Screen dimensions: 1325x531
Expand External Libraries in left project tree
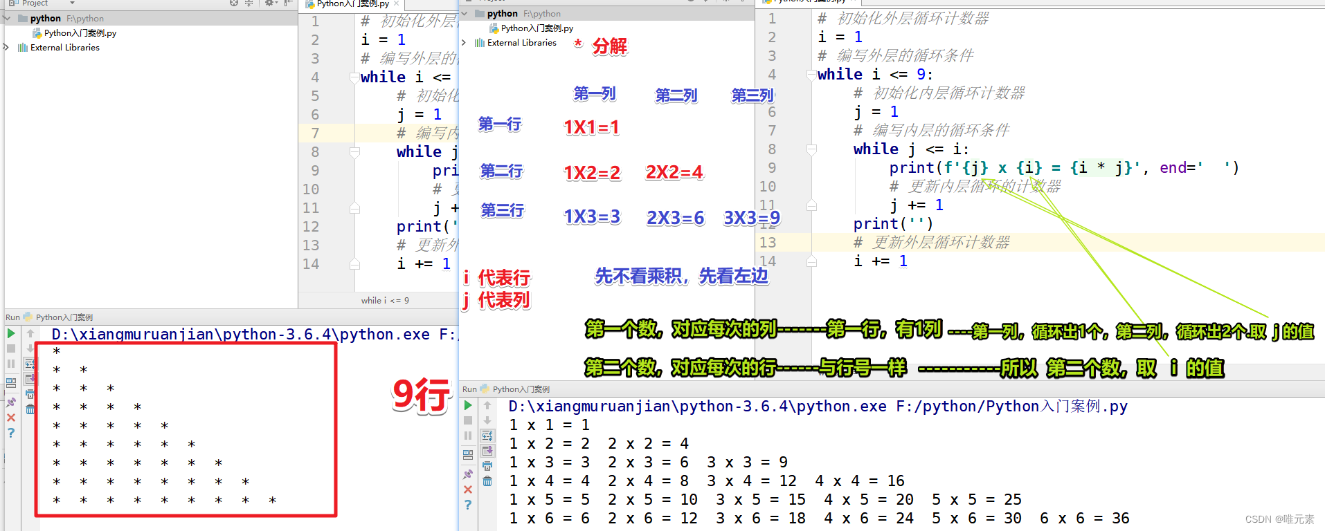click(6, 47)
